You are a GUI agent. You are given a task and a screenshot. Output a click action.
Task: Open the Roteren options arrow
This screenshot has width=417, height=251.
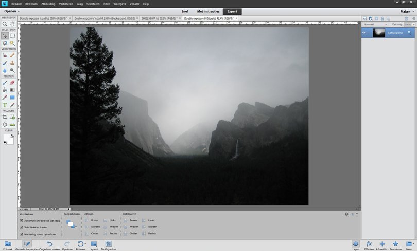pos(85,244)
